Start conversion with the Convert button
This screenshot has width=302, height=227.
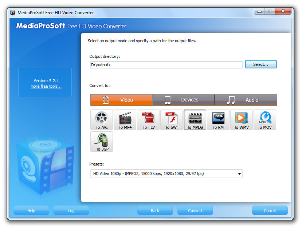coord(195,211)
